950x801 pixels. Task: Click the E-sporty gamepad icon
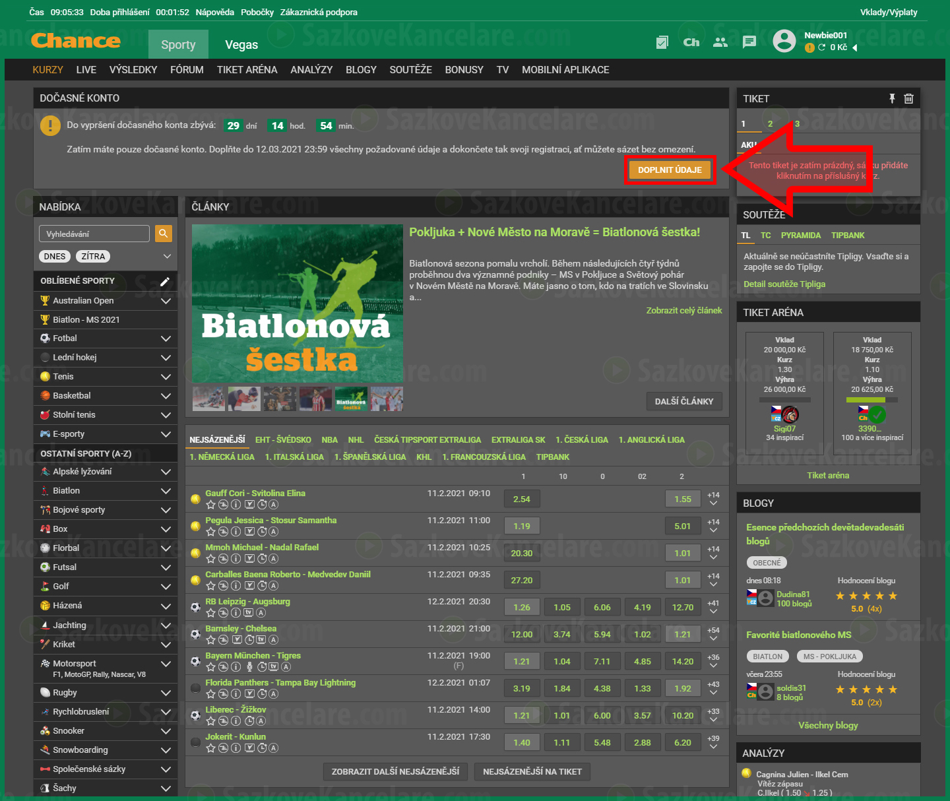(x=45, y=434)
